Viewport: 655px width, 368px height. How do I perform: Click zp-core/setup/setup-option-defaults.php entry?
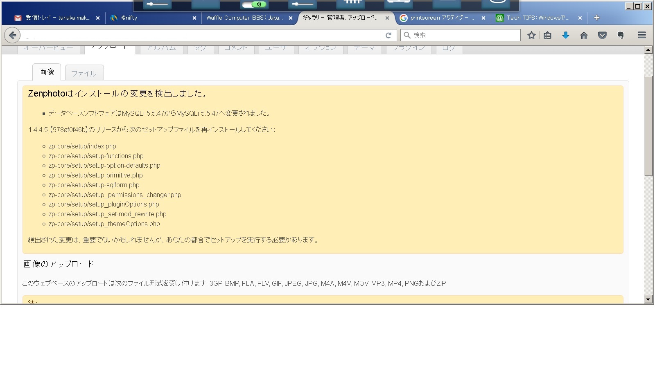point(104,166)
